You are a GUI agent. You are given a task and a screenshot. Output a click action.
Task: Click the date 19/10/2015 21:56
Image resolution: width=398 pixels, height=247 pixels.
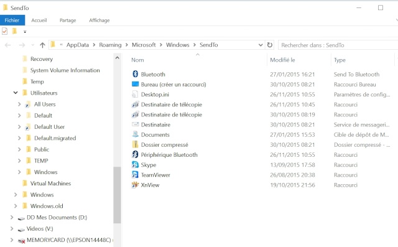pyautogui.click(x=292, y=185)
